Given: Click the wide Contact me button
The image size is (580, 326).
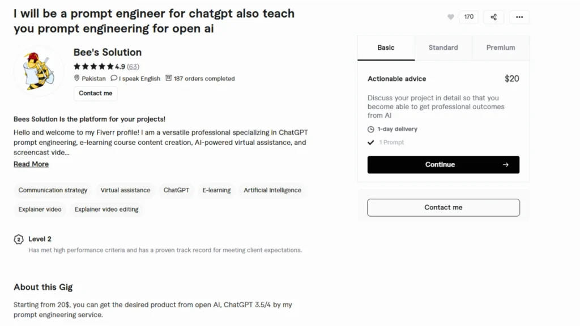Looking at the screenshot, I should [x=443, y=208].
